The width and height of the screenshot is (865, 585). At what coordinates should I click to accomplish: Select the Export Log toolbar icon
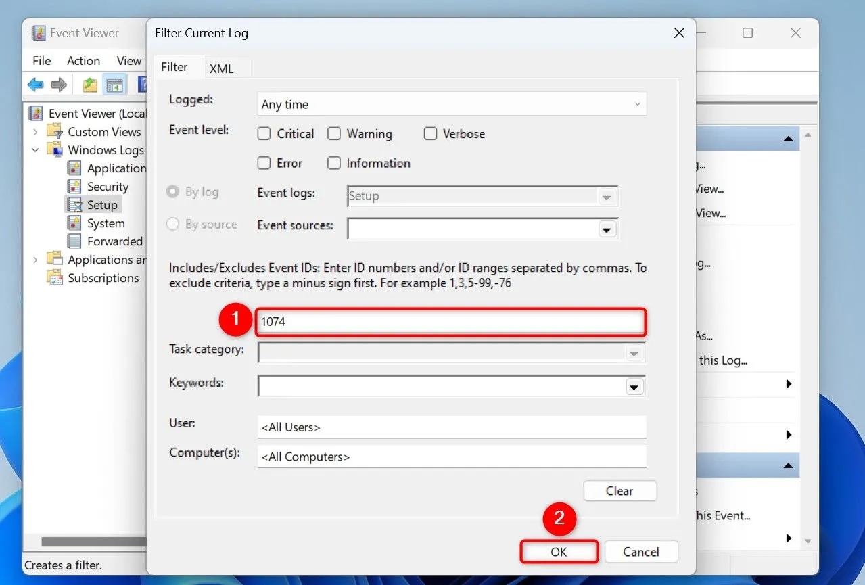(90, 84)
